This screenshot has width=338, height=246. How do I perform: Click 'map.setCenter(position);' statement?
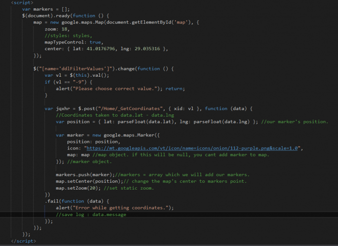coord(89,181)
